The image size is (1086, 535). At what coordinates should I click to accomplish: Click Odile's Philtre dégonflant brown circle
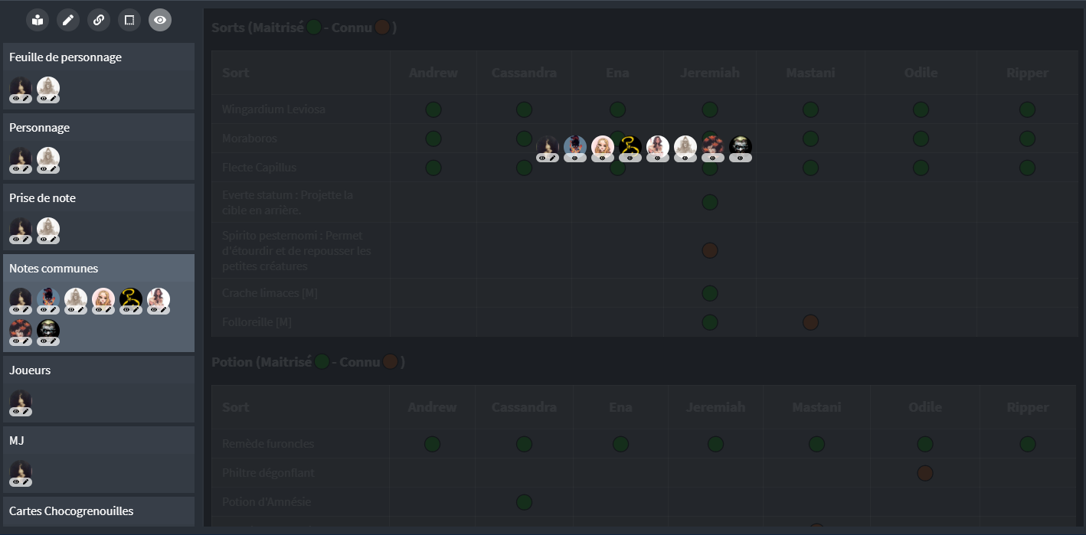point(925,473)
